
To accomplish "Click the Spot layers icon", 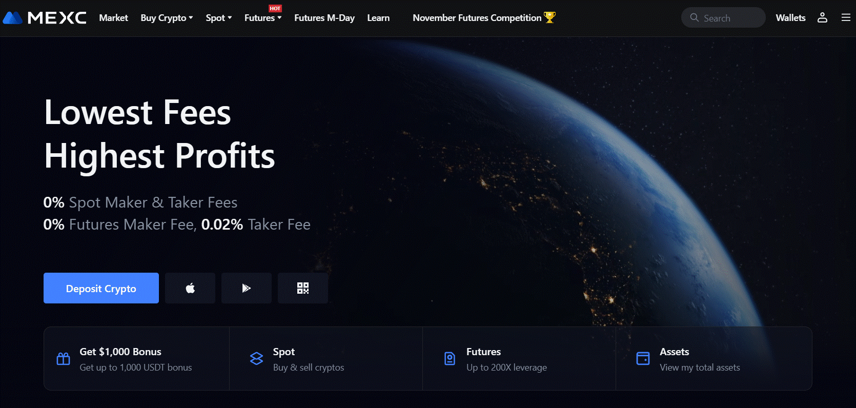I will [256, 359].
